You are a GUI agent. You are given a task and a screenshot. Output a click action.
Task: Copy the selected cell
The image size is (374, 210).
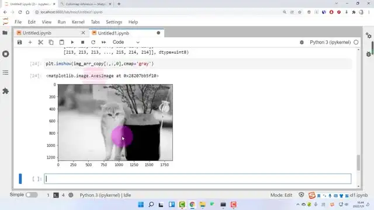point(51,43)
